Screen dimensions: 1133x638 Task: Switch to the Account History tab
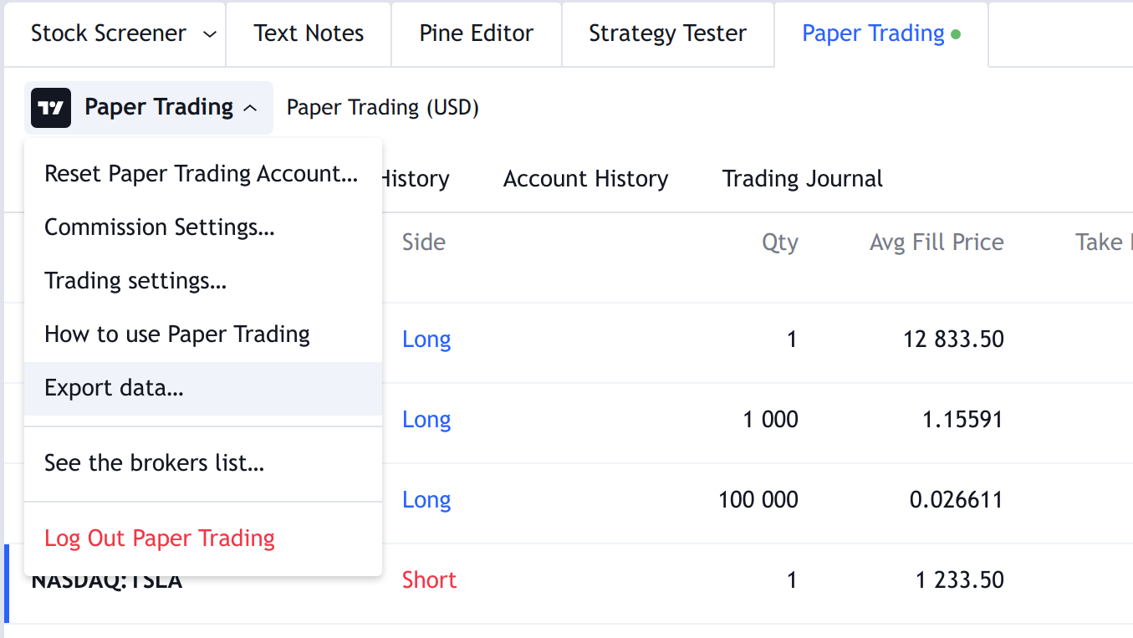pos(585,179)
